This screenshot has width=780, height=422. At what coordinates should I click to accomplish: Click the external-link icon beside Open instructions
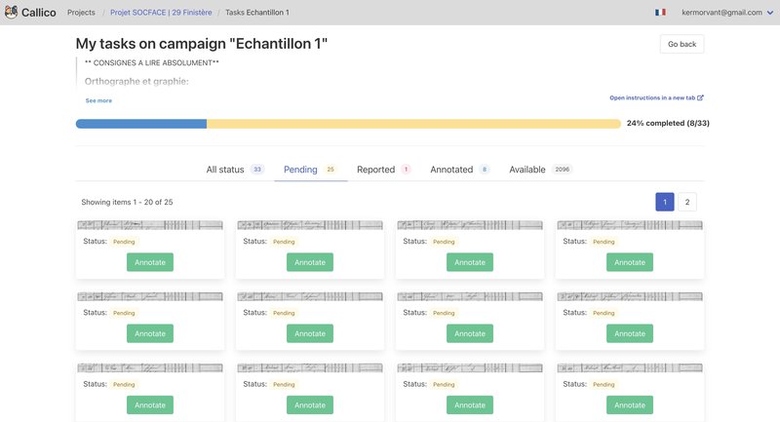tap(700, 97)
